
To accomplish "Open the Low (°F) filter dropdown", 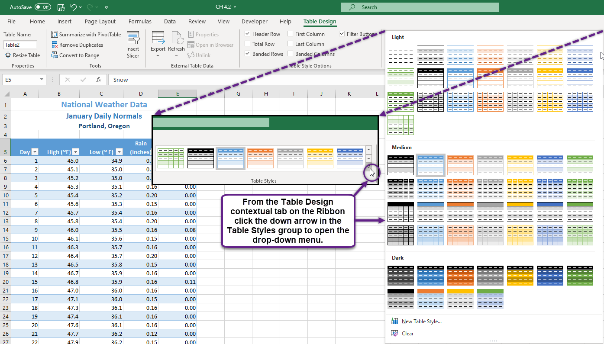I will pyautogui.click(x=119, y=151).
